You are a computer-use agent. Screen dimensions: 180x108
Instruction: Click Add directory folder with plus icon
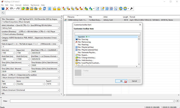pos(27,9)
